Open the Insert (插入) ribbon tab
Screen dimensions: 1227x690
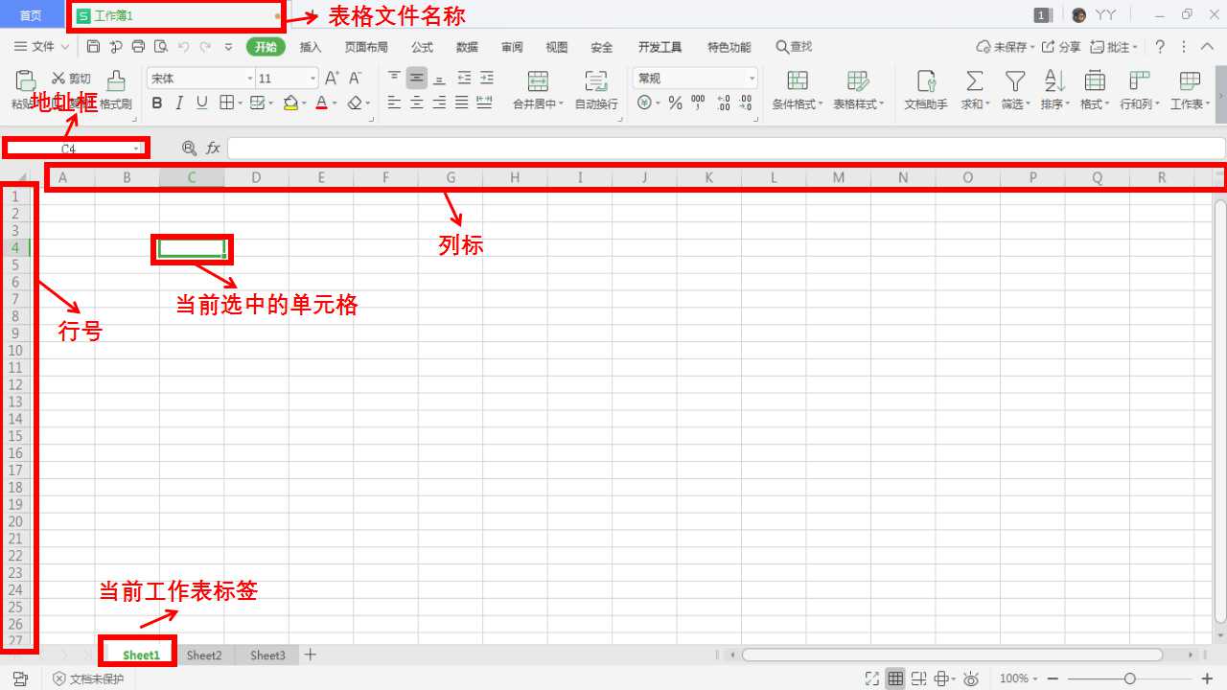click(x=311, y=47)
